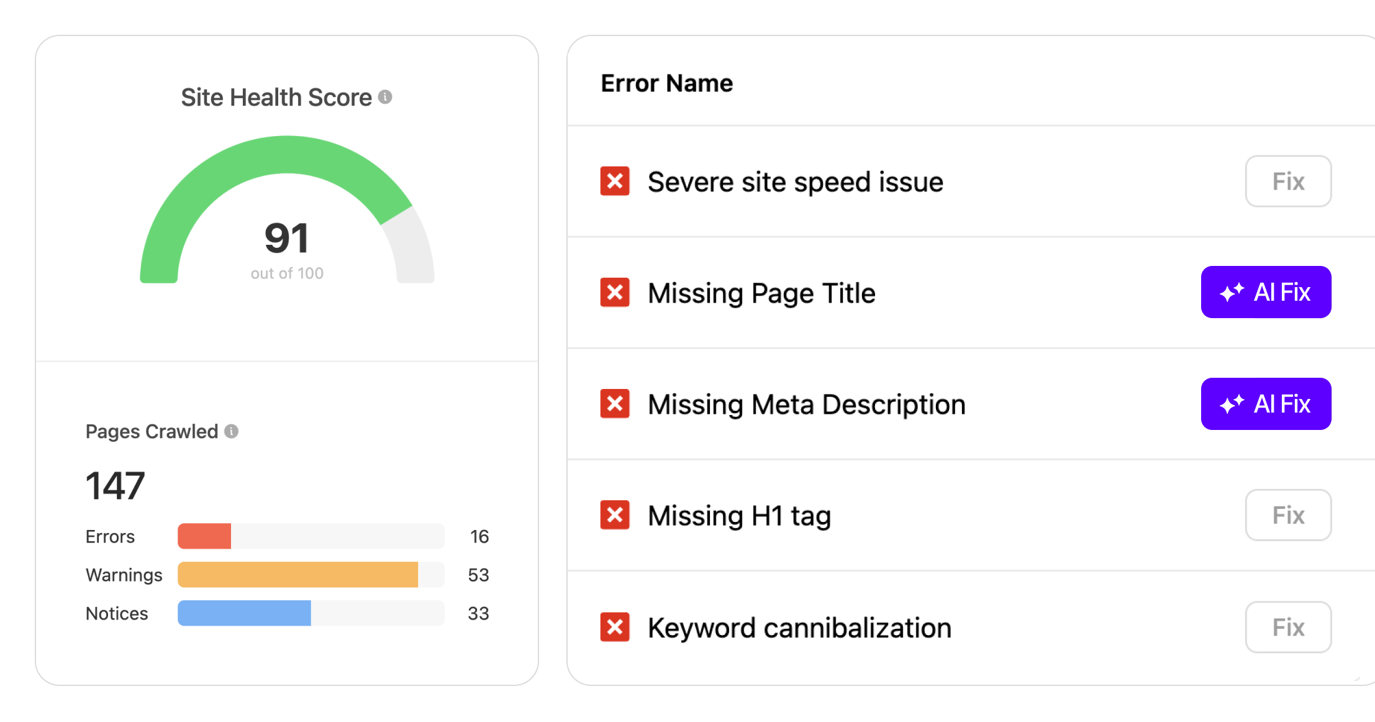Click info icon beside Site Health Score
This screenshot has width=1375, height=722.
tap(385, 97)
